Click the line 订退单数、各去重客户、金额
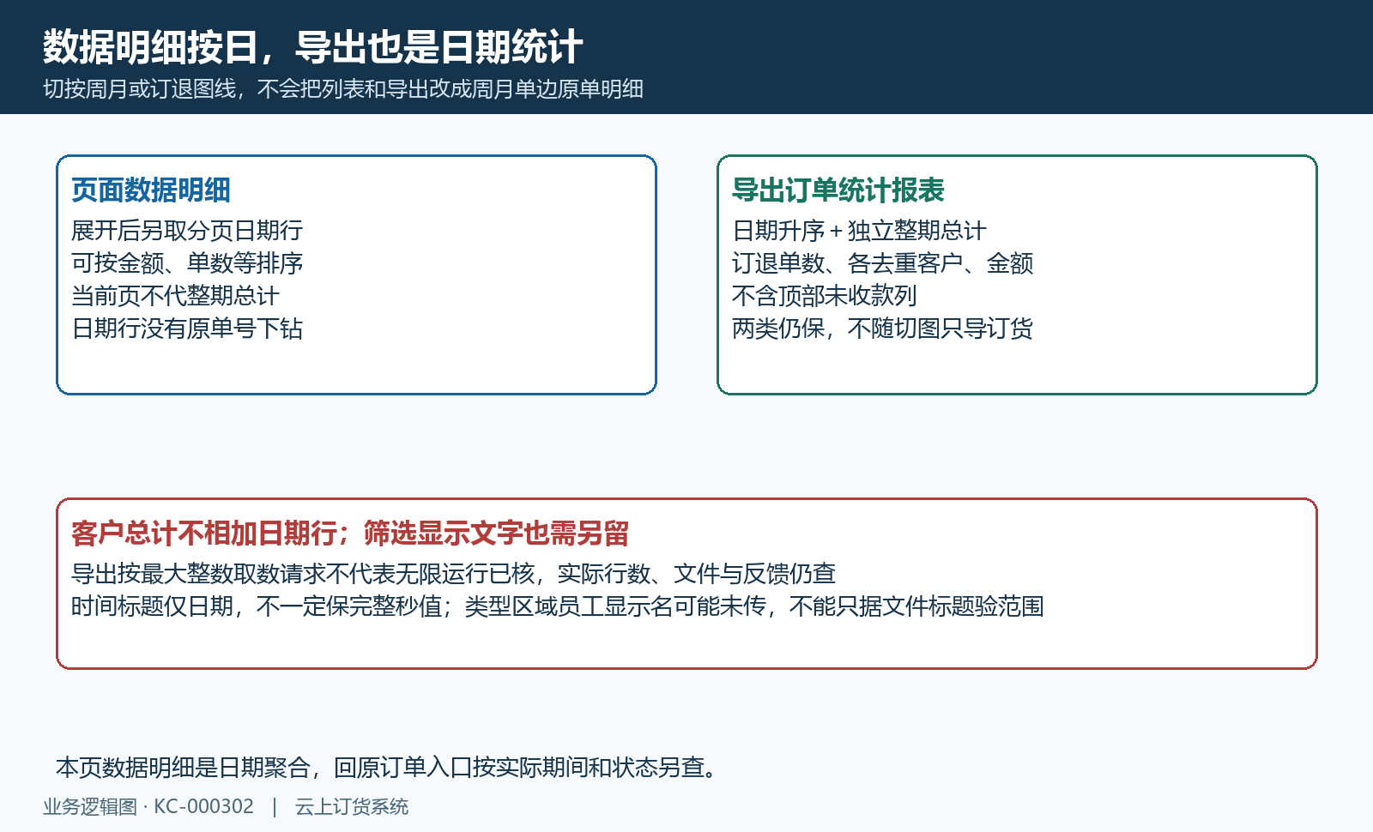The image size is (1373, 832). (882, 263)
